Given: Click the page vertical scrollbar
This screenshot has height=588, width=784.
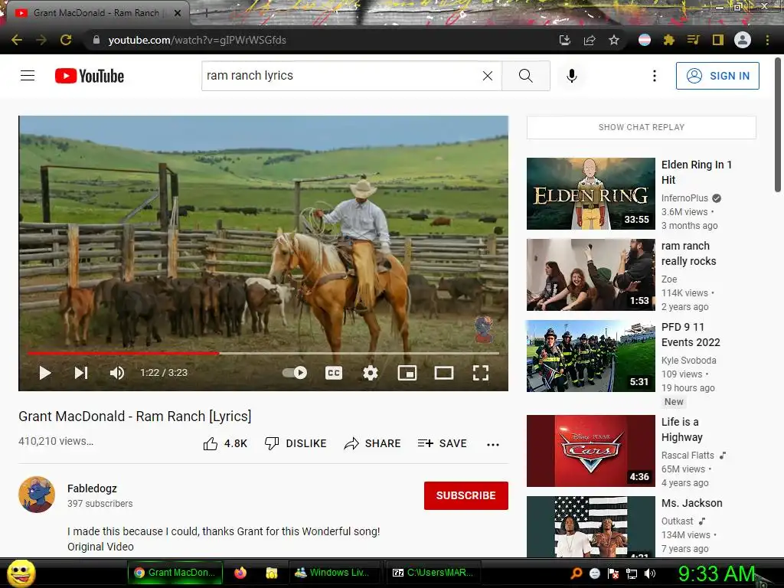Looking at the screenshot, I should [778, 125].
